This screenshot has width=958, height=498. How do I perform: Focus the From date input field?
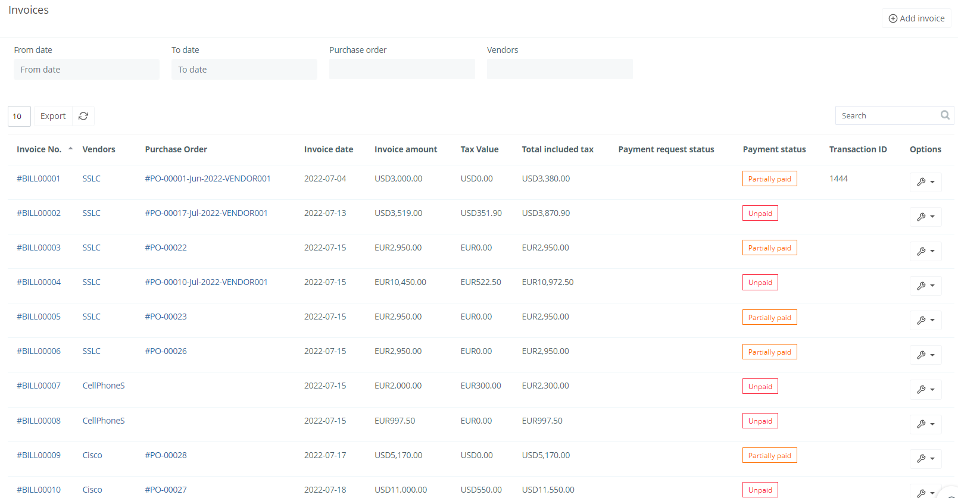tap(86, 70)
